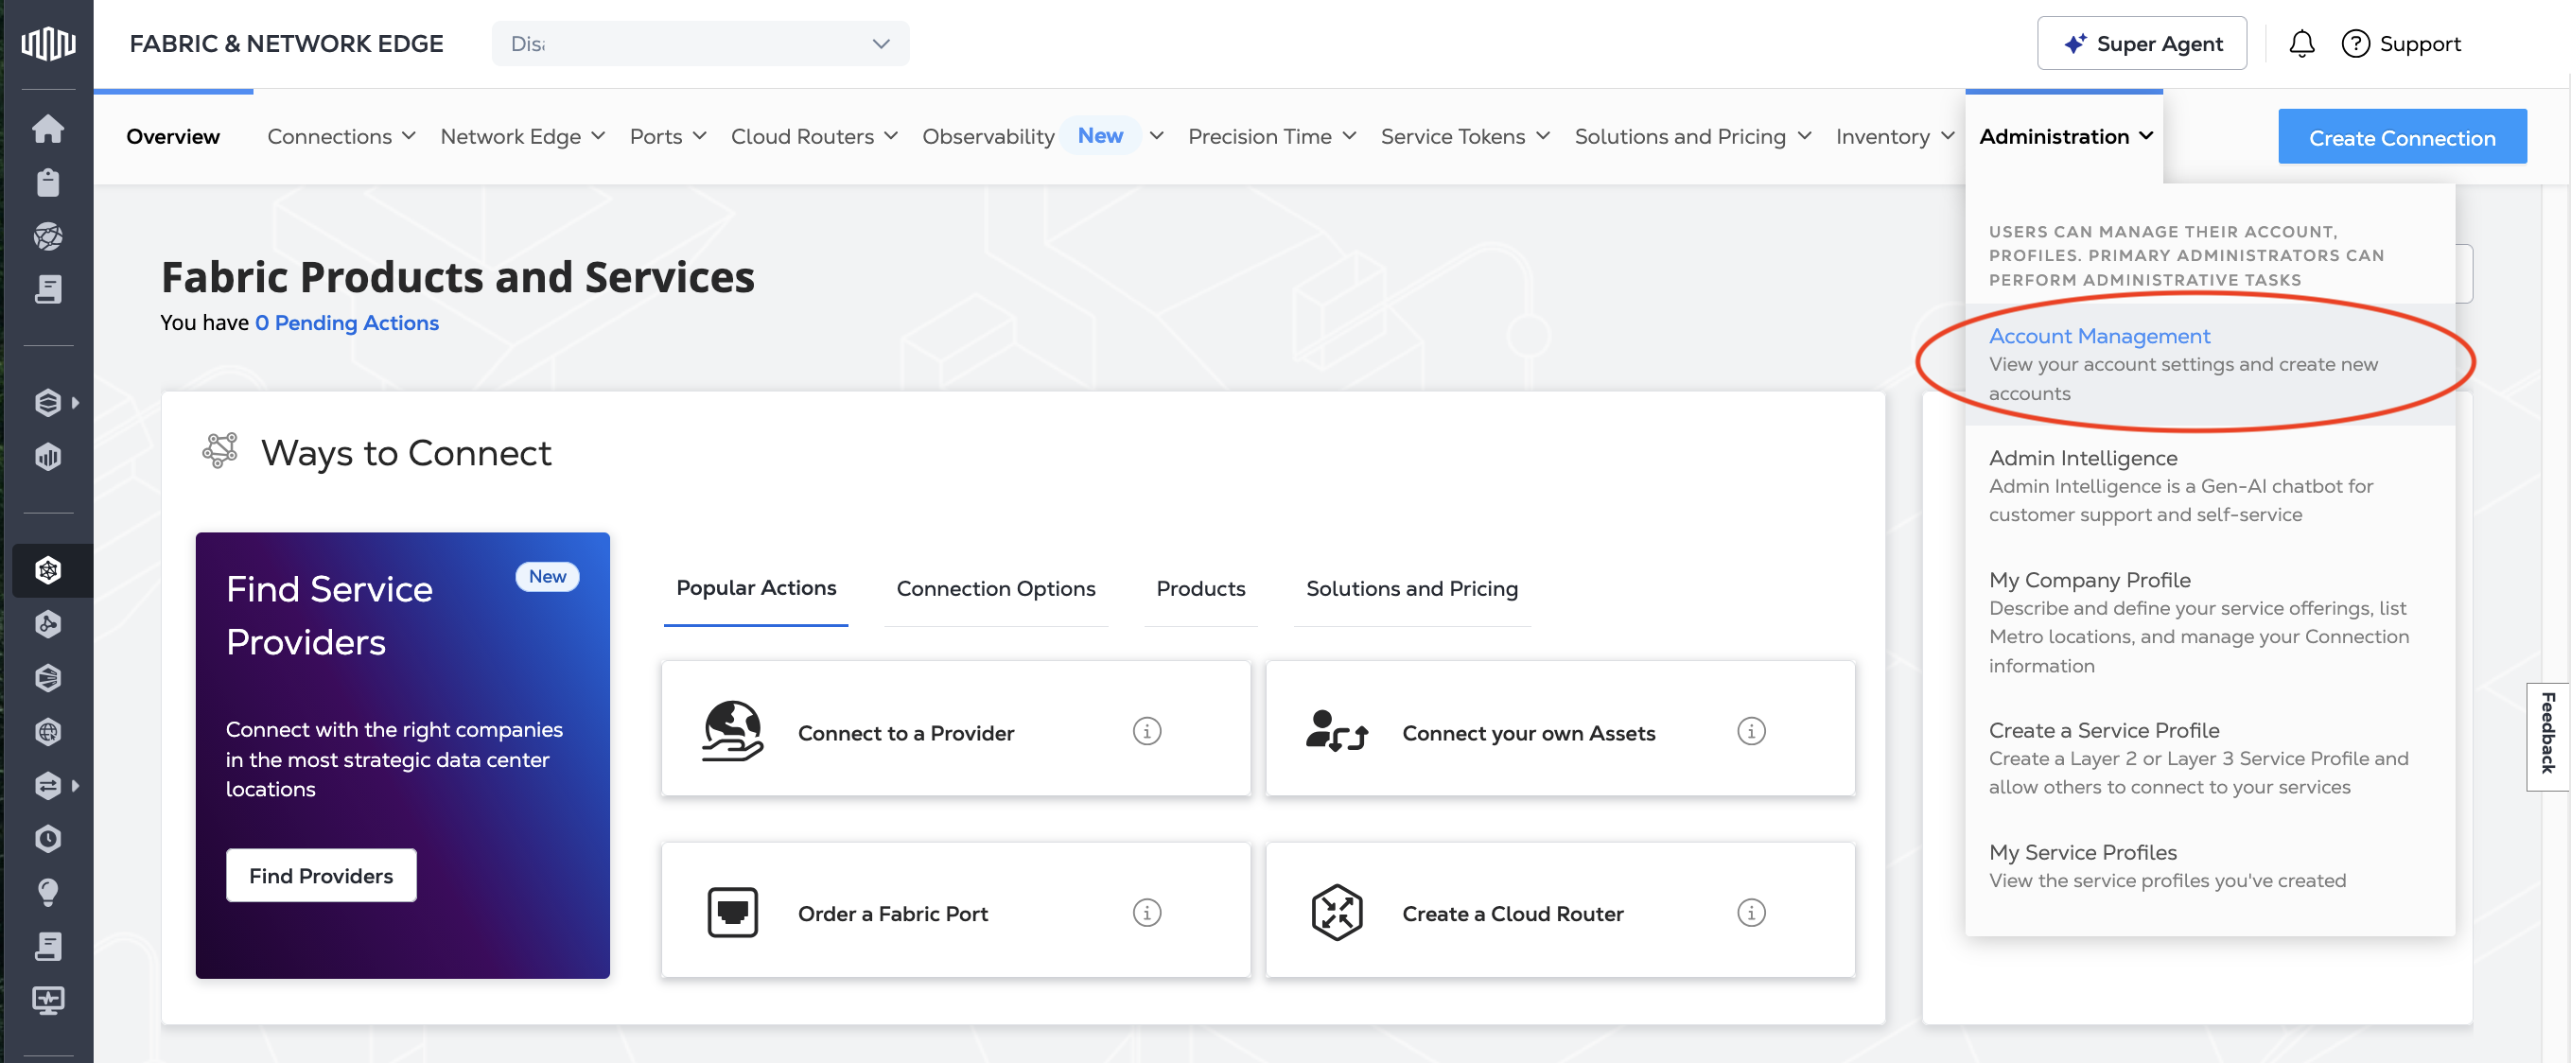Open the project selector dropdown

coord(700,44)
